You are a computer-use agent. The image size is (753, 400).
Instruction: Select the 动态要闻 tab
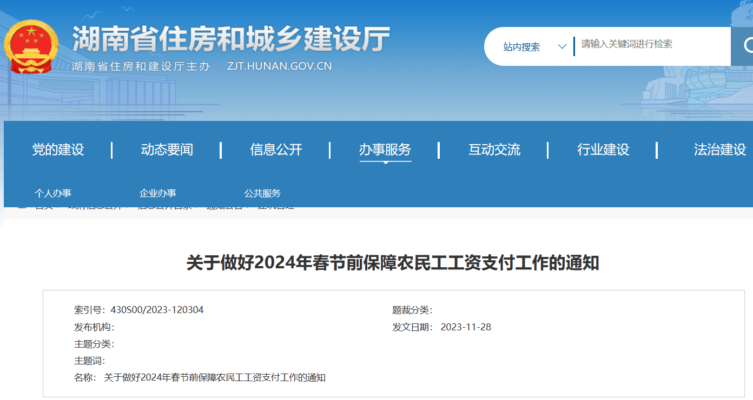pos(166,150)
